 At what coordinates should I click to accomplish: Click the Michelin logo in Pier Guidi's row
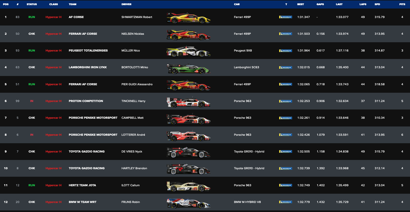click(286, 84)
